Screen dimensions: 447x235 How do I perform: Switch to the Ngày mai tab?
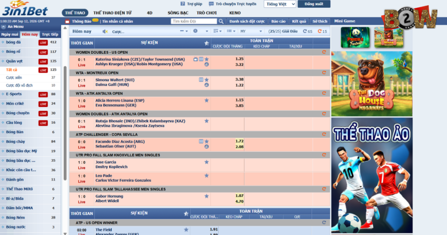click(10, 34)
